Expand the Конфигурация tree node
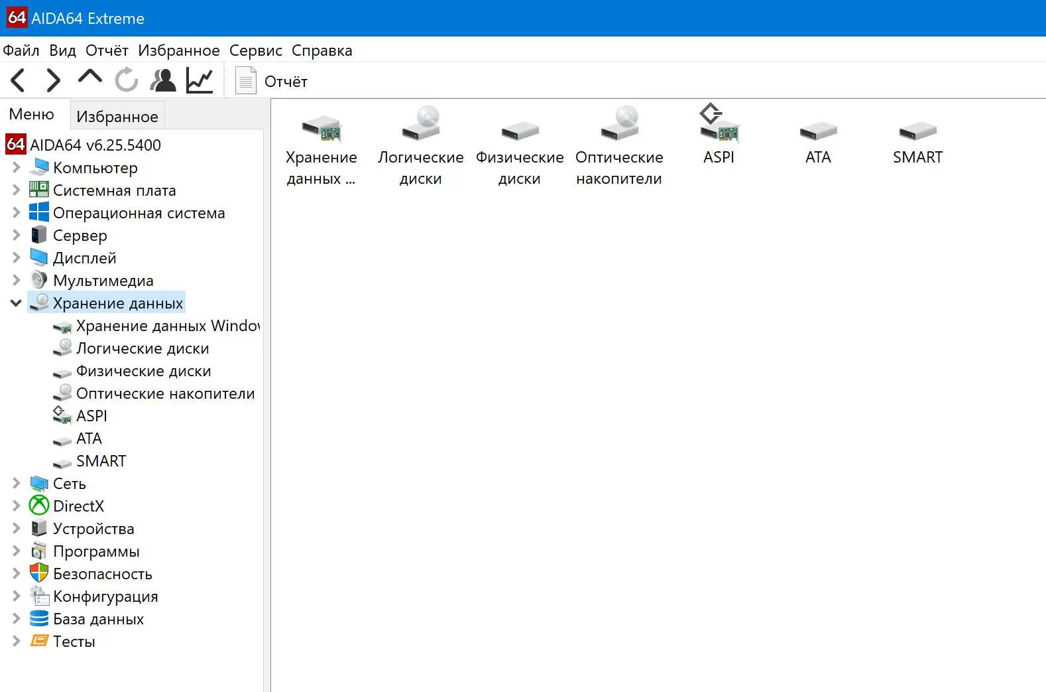Image resolution: width=1046 pixels, height=692 pixels. point(16,596)
